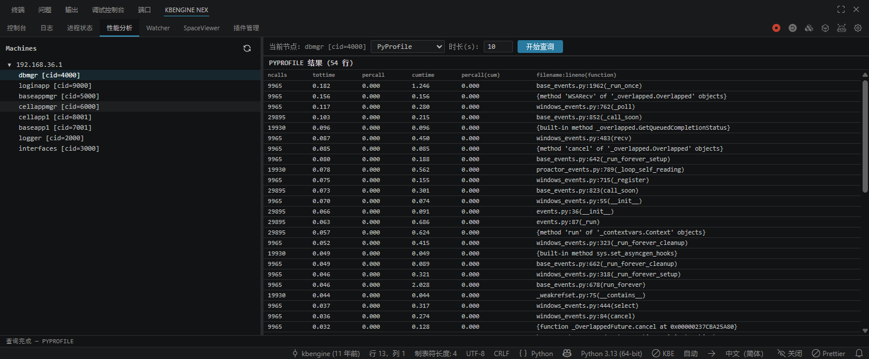Click the KBE status bar item
The image size is (869, 359).
(x=663, y=353)
